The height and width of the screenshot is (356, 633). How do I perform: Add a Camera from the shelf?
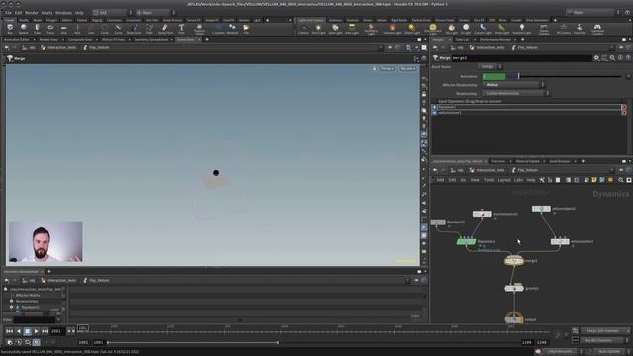tap(304, 29)
